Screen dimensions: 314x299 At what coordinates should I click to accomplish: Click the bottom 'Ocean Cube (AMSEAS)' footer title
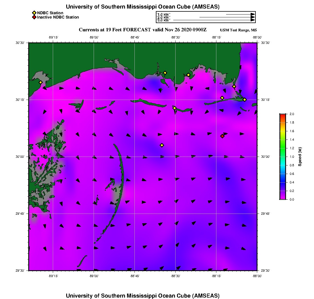(x=143, y=295)
